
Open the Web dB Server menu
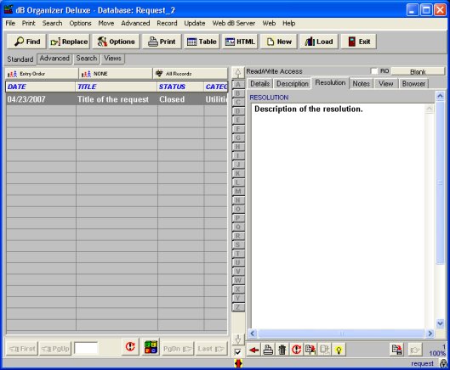[x=234, y=23]
